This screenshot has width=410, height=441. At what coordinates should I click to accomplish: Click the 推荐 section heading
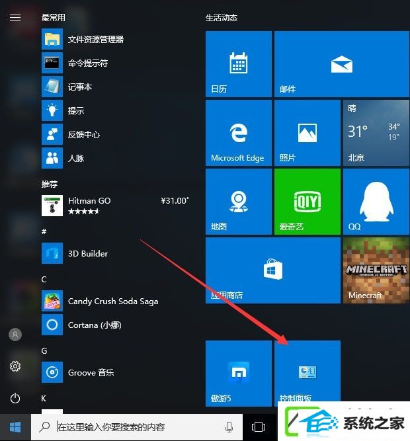[x=50, y=184]
